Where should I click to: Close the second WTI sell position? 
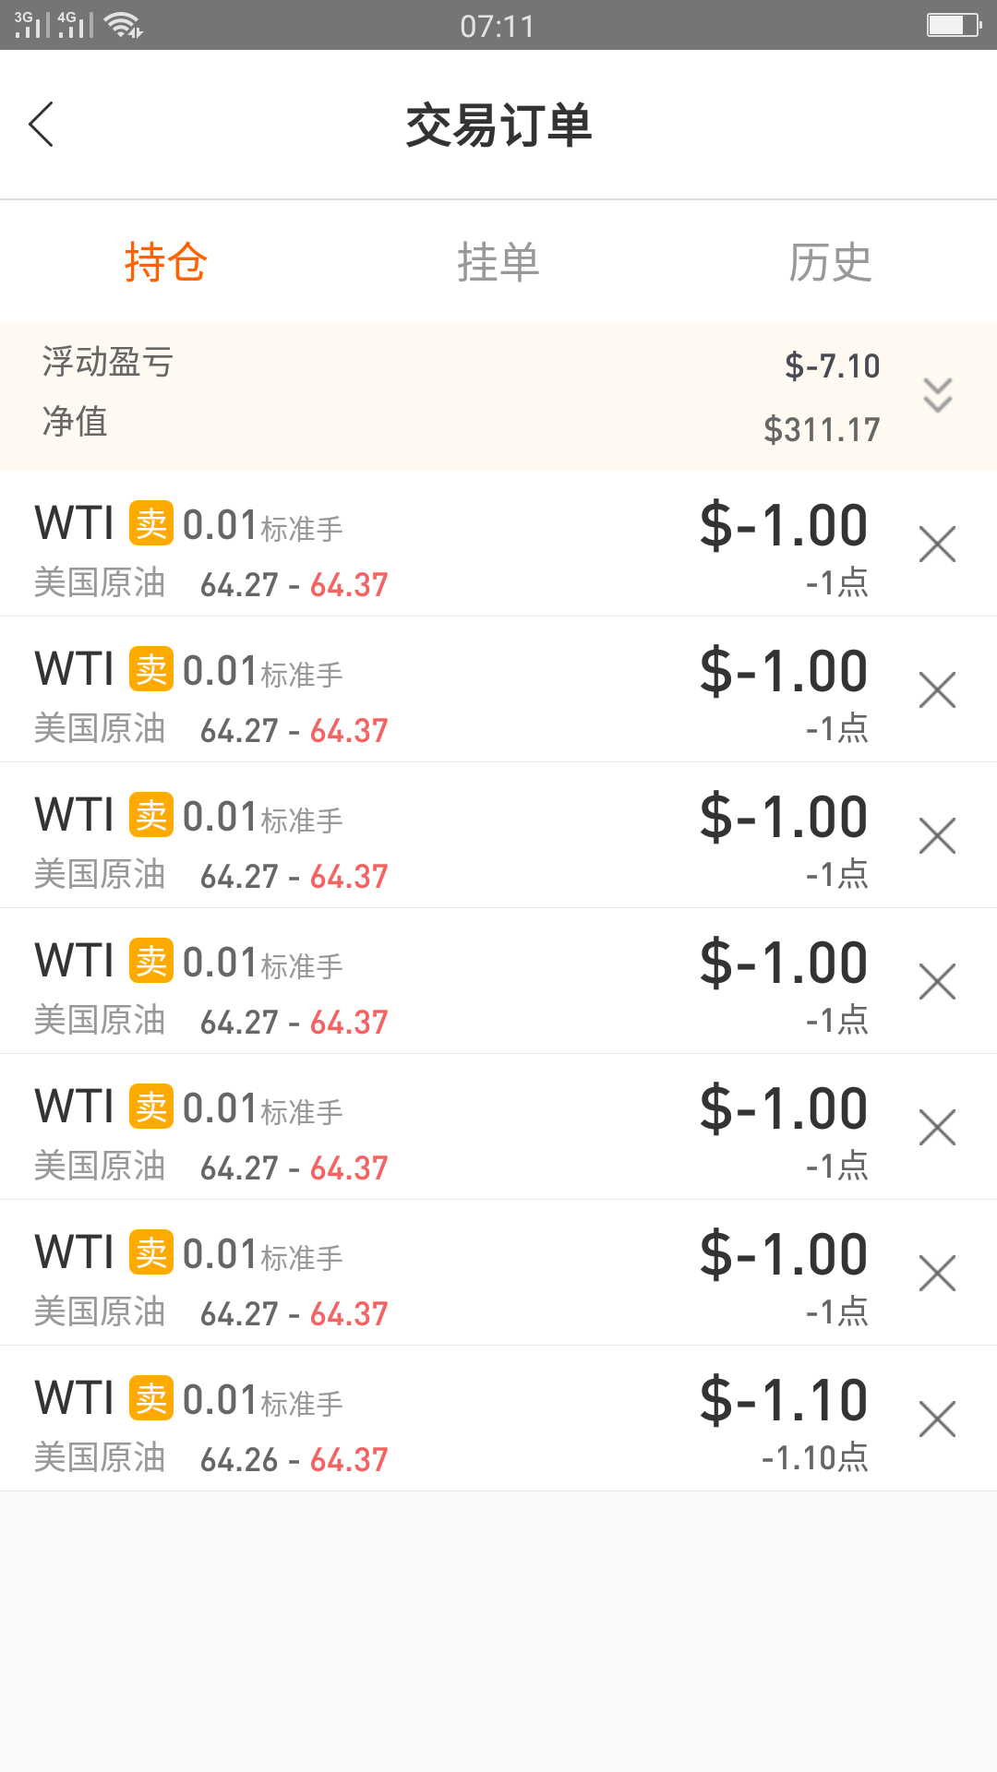[x=937, y=690]
